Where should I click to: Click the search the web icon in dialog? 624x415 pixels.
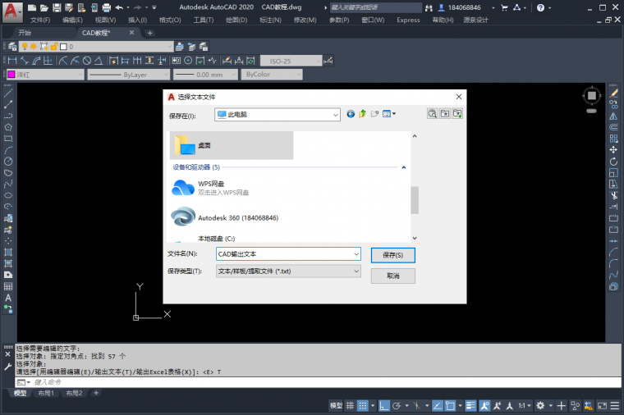[432, 115]
